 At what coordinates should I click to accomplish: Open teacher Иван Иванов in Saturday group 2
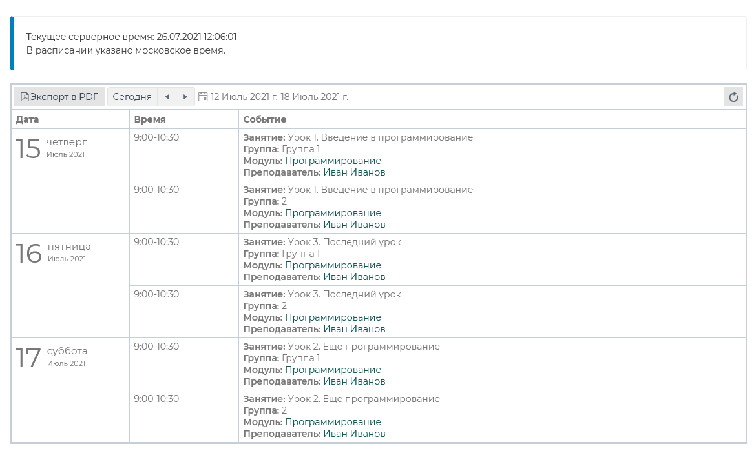click(x=354, y=434)
